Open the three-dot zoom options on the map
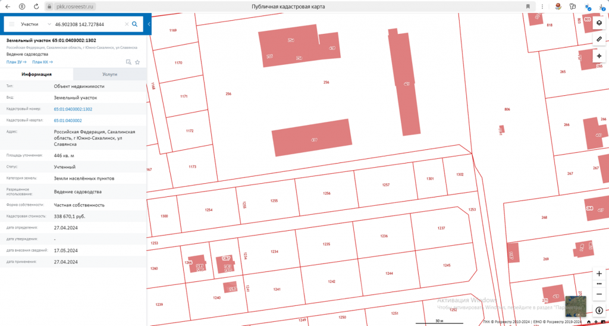609x326 pixels. pos(599,284)
